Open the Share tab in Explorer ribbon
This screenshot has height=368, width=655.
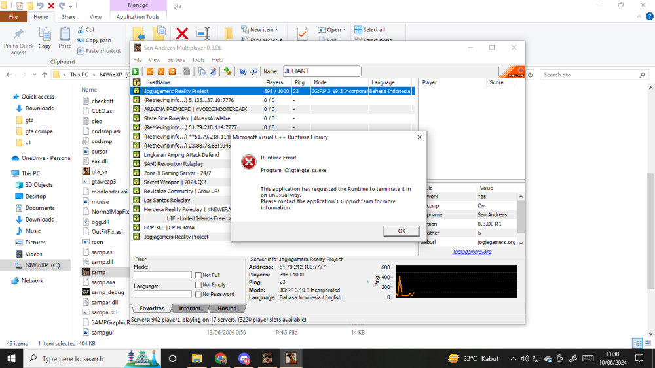click(x=69, y=17)
